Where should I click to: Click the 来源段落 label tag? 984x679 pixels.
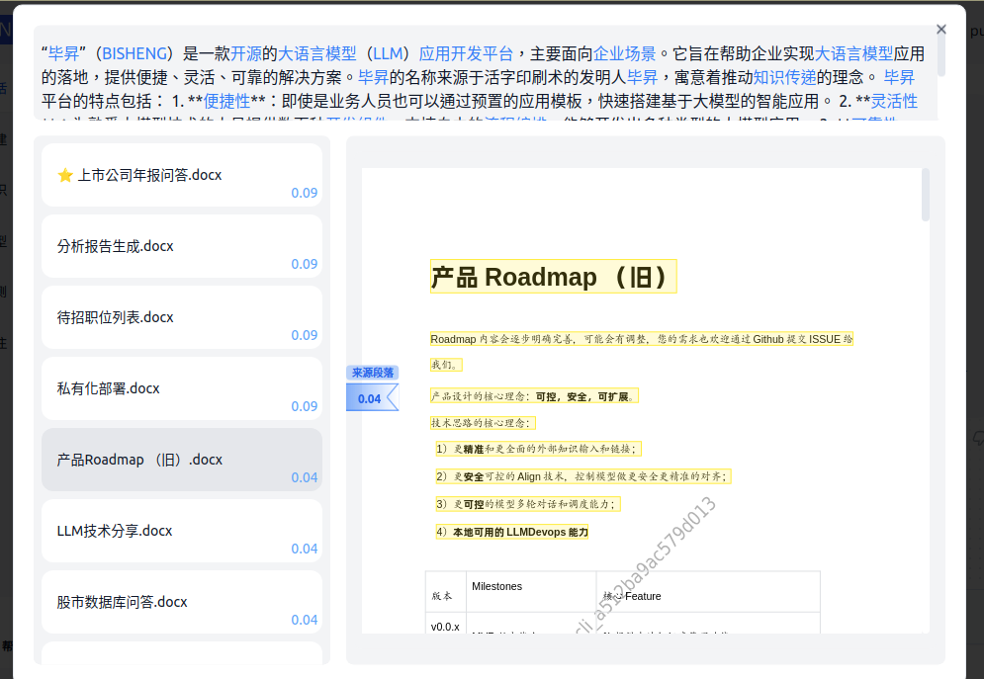click(372, 373)
